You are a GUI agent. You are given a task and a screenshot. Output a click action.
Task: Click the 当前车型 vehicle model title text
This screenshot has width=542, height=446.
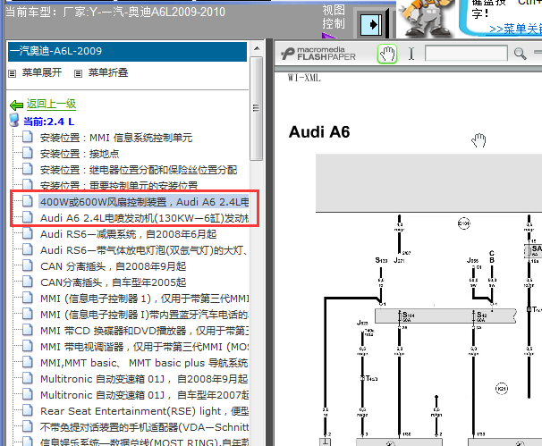(x=115, y=13)
